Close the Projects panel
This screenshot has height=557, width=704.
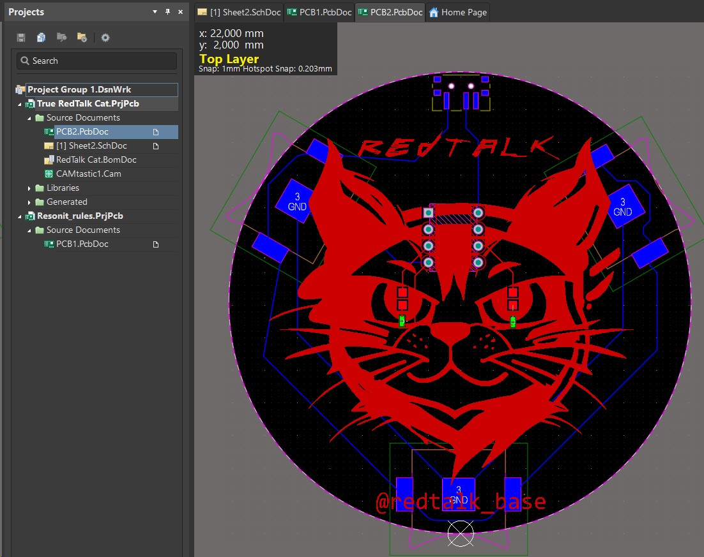click(x=180, y=12)
